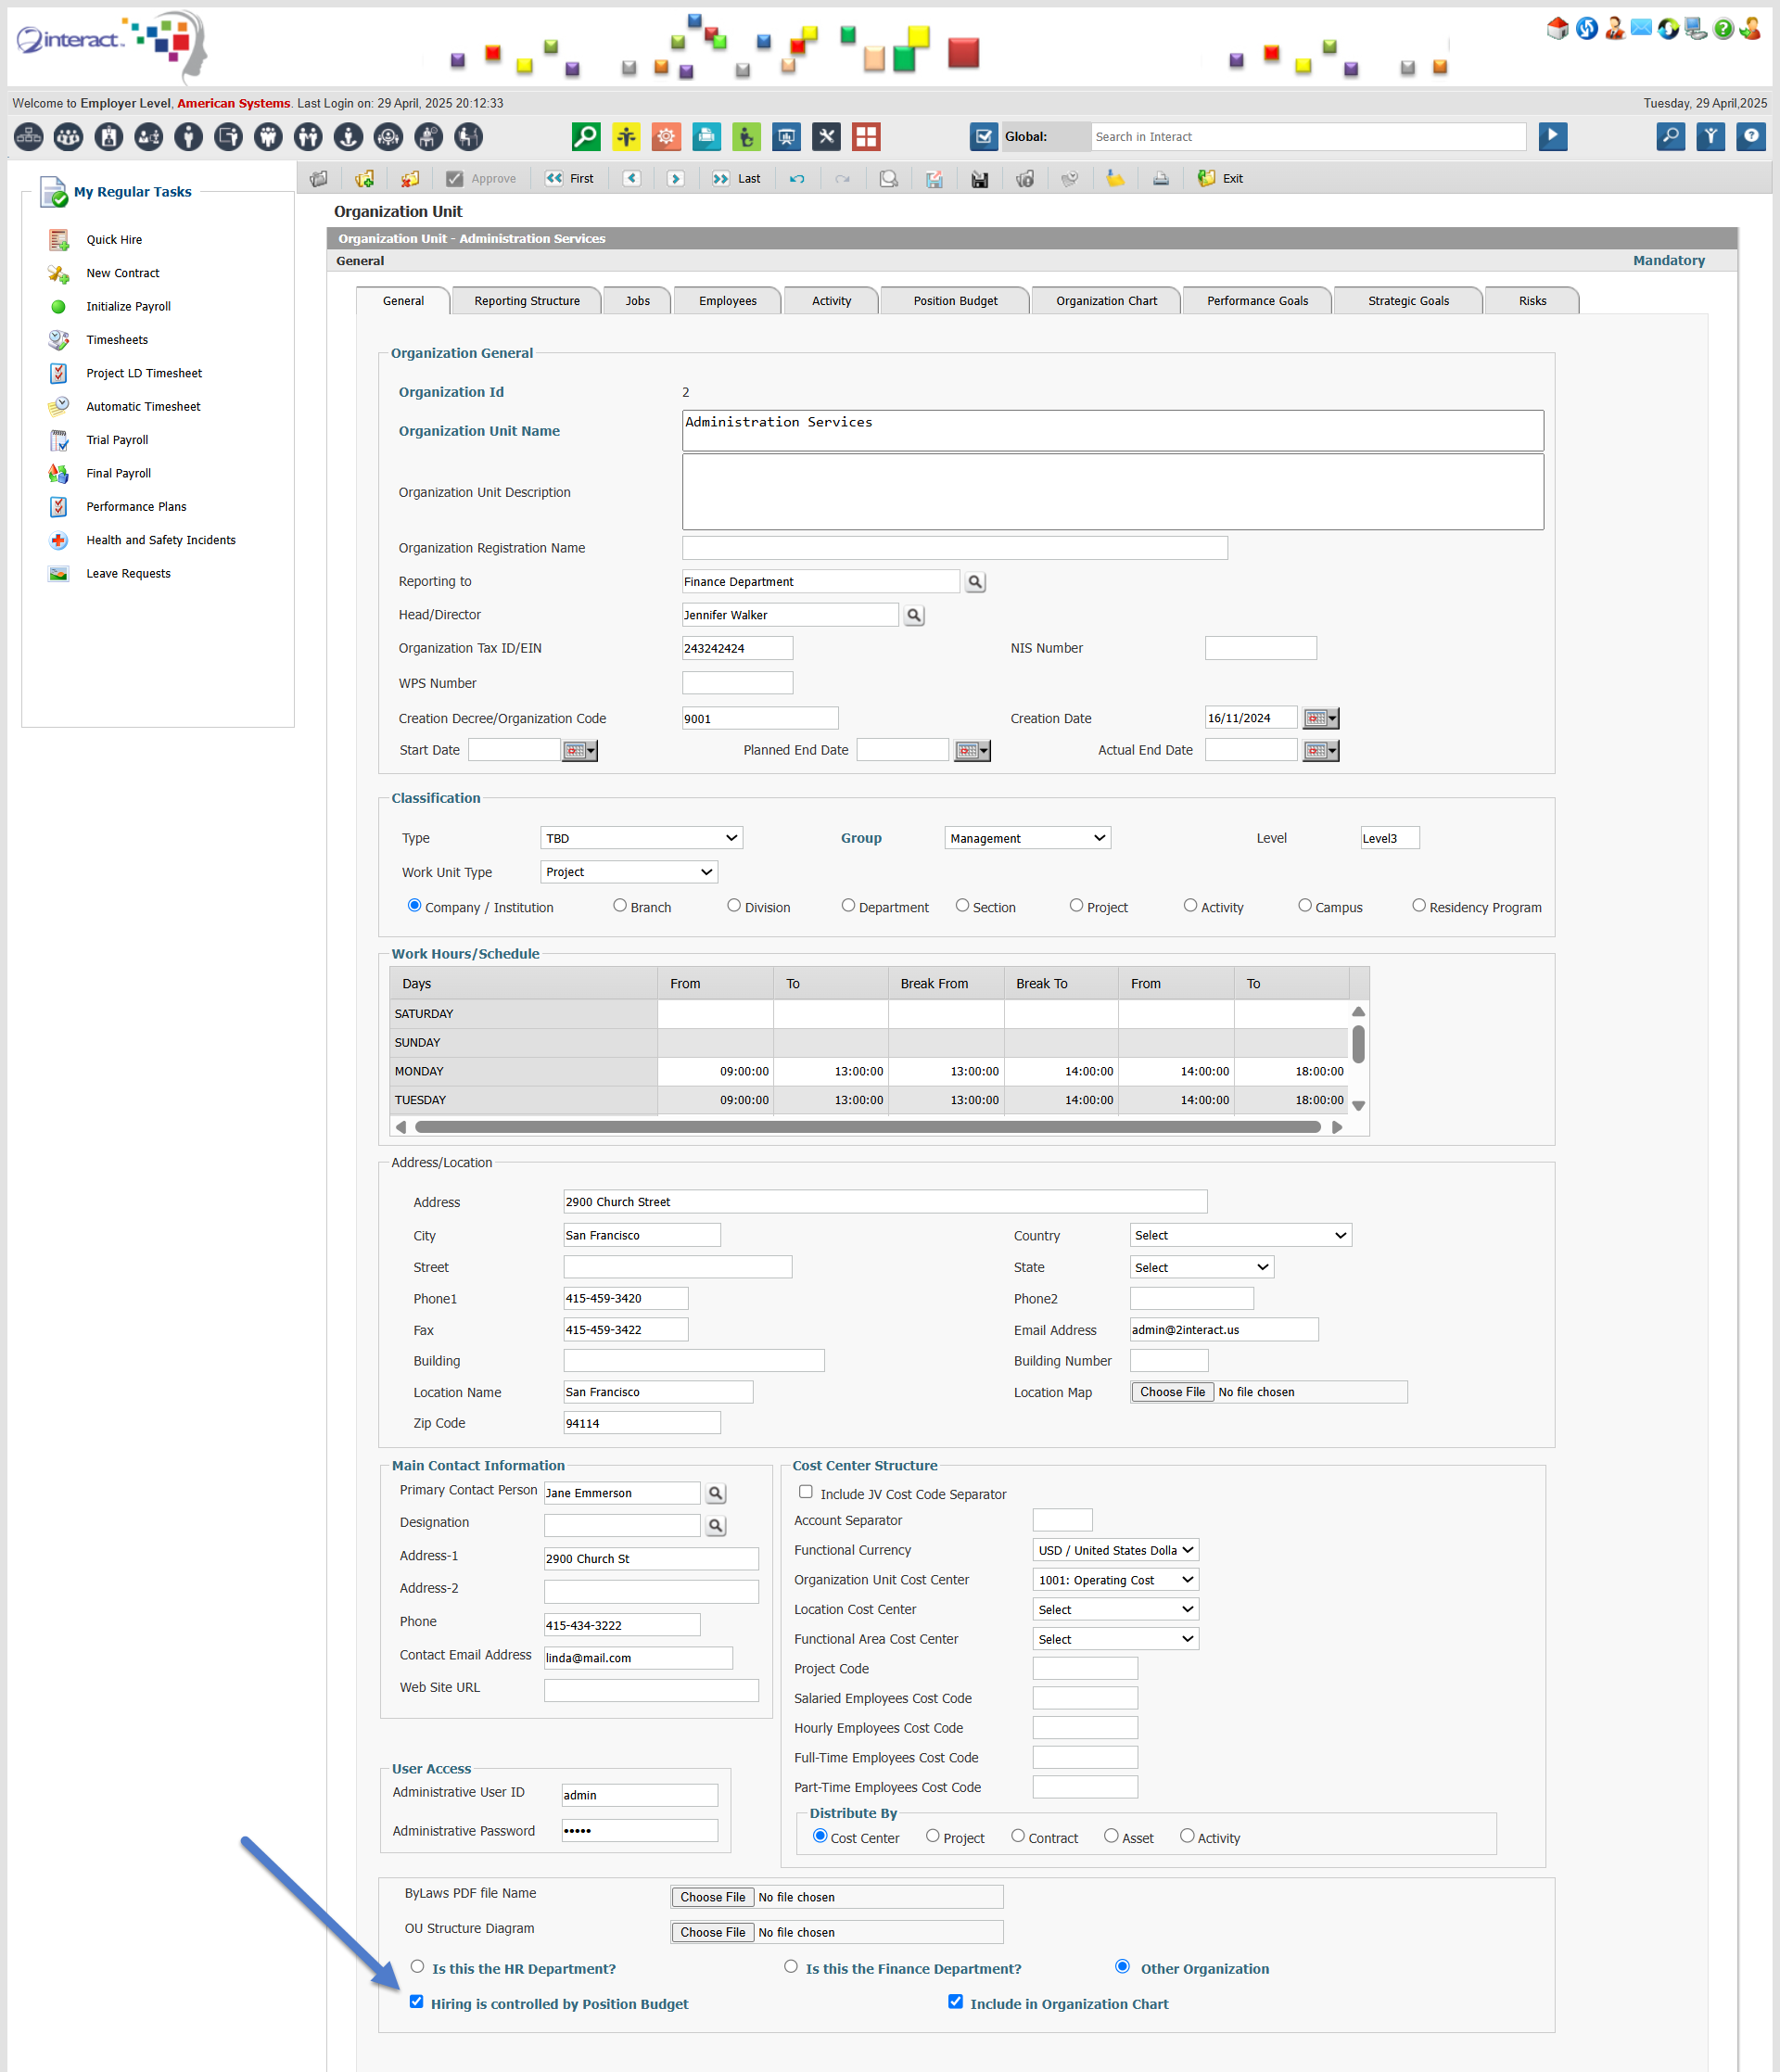This screenshot has width=1780, height=2072.
Task: Expand the Type dropdown showing TBD
Action: pos(642,838)
